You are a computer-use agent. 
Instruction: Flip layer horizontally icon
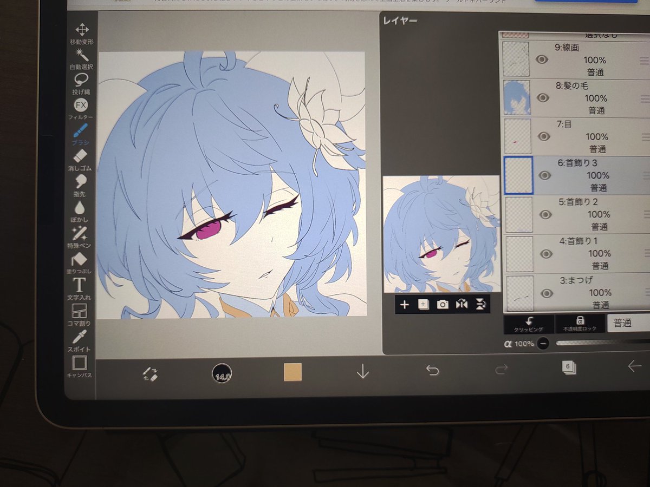click(x=461, y=305)
